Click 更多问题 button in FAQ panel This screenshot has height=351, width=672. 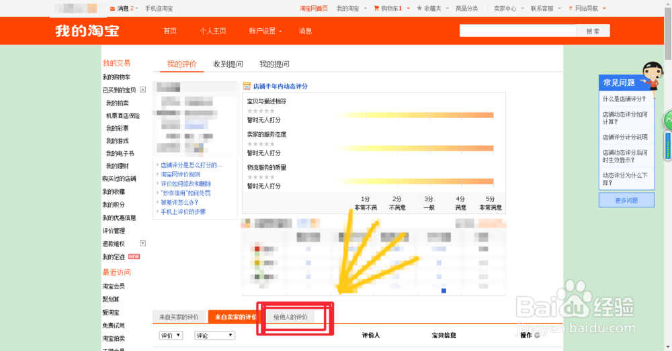(x=626, y=200)
